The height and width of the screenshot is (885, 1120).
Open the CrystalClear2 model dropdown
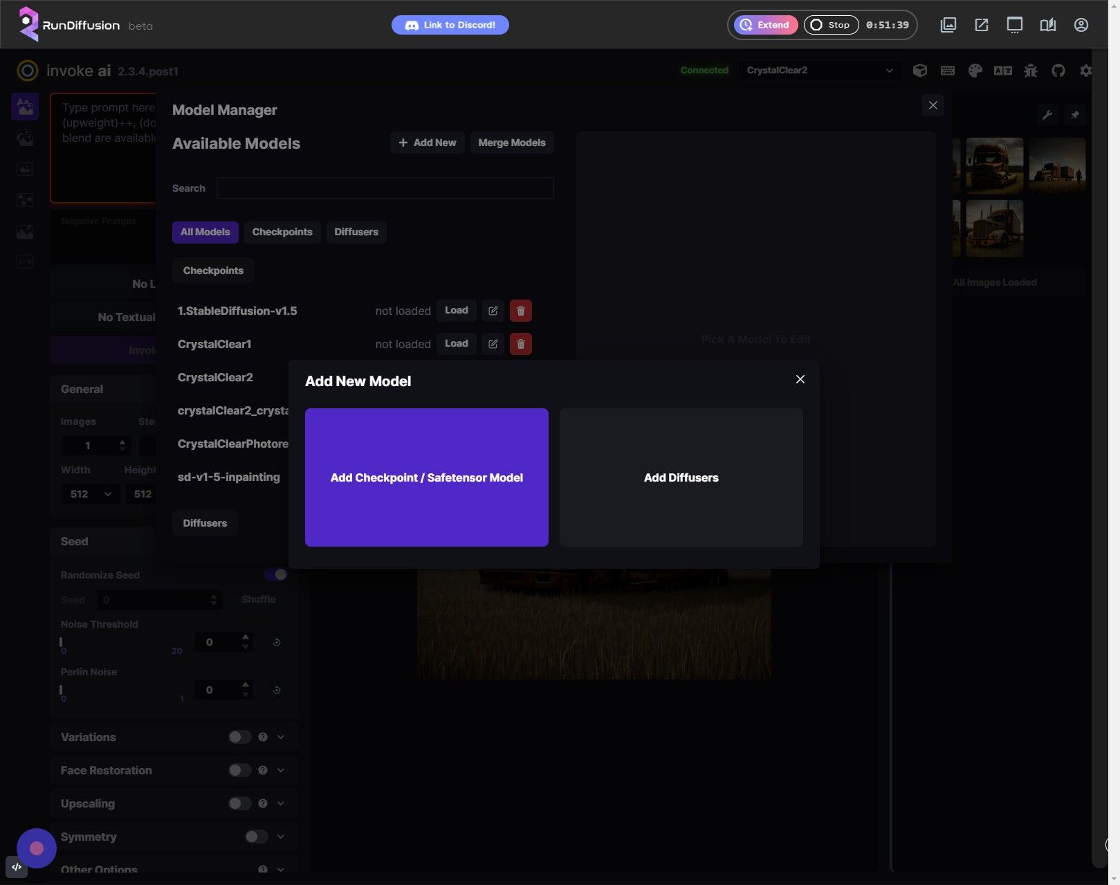click(819, 71)
